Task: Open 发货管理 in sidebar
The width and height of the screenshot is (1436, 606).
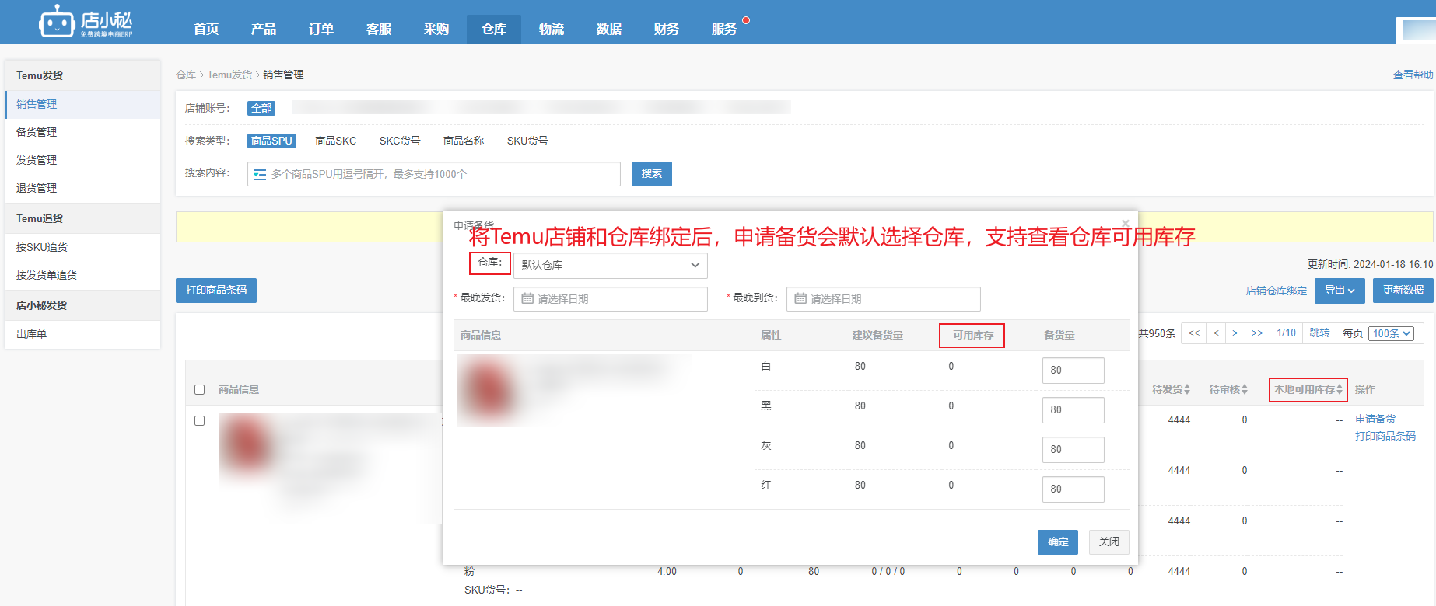Action: tap(82, 160)
